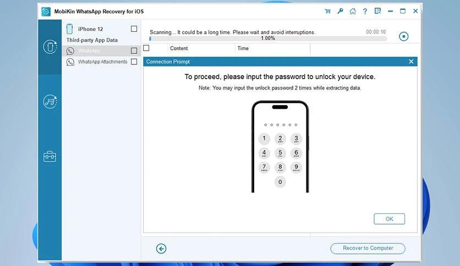Minimize the MobiKin window
The height and width of the screenshot is (266, 460).
click(390, 11)
